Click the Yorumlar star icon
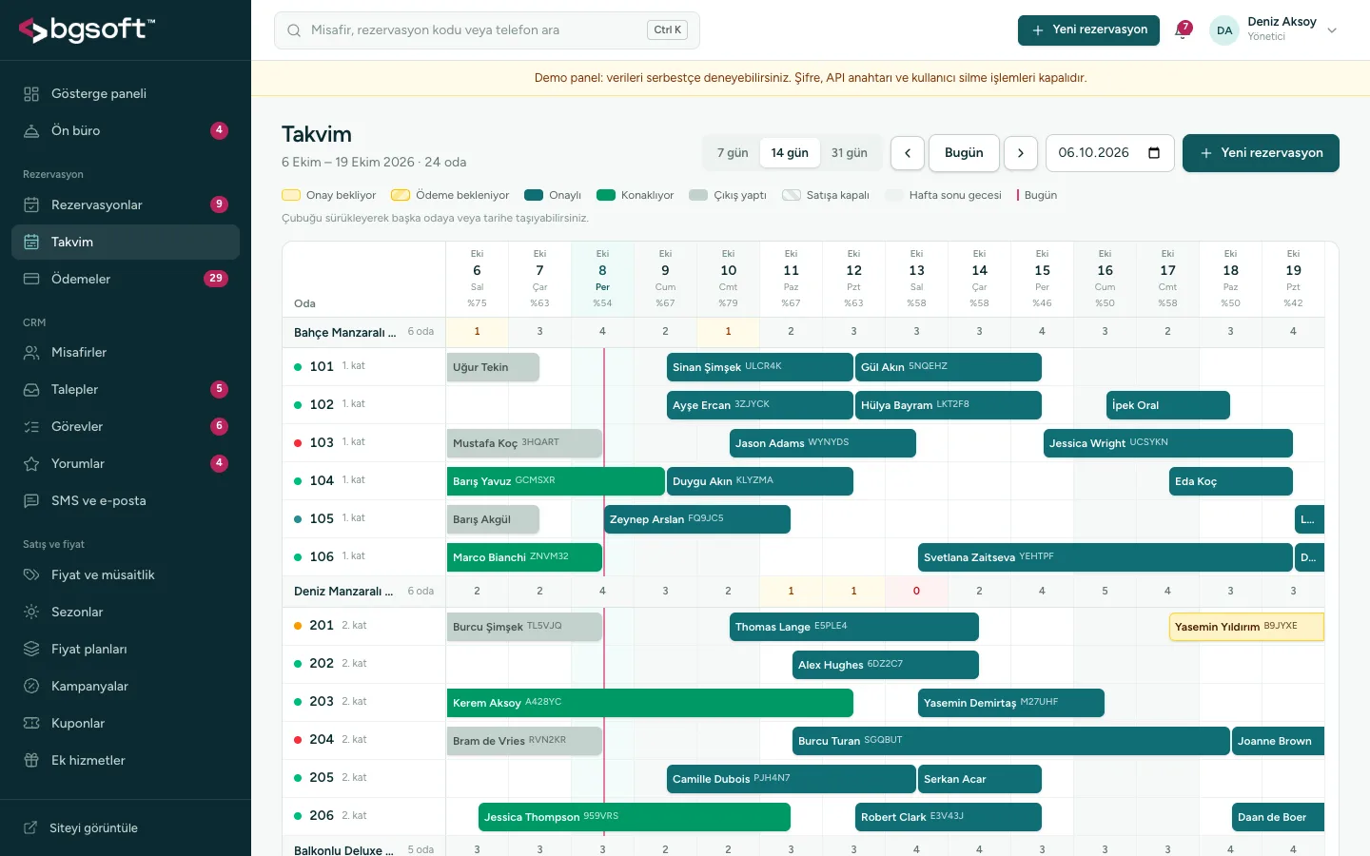The width and height of the screenshot is (1370, 856). (31, 464)
